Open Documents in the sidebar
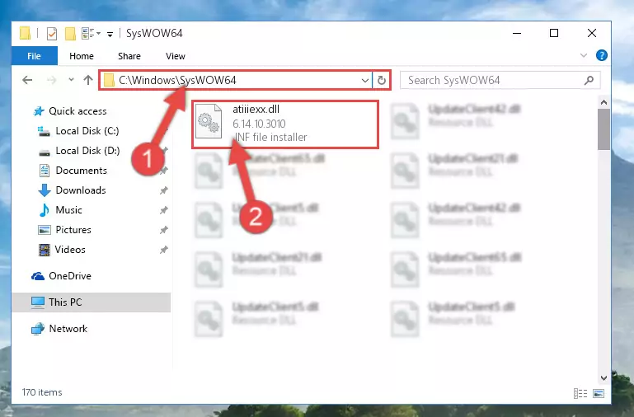Image resolution: width=634 pixels, height=417 pixels. coord(82,171)
